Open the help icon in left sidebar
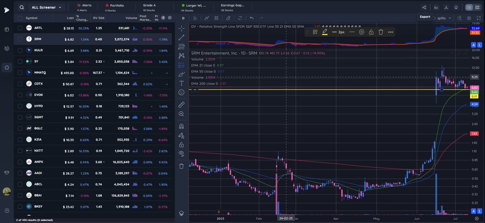 6,210
